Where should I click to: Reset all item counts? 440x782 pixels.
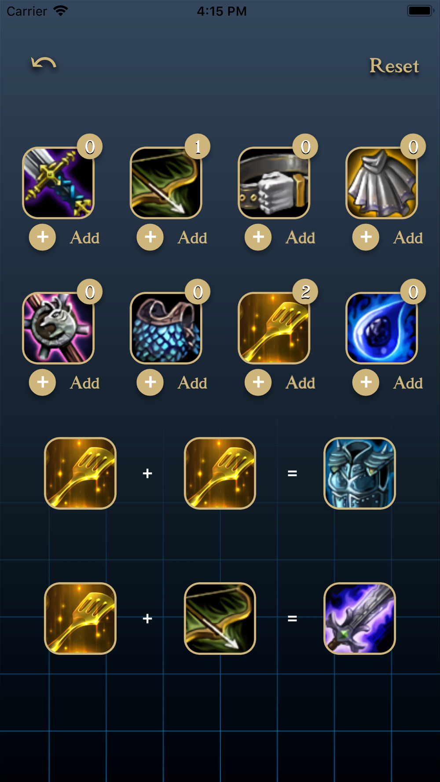(394, 66)
